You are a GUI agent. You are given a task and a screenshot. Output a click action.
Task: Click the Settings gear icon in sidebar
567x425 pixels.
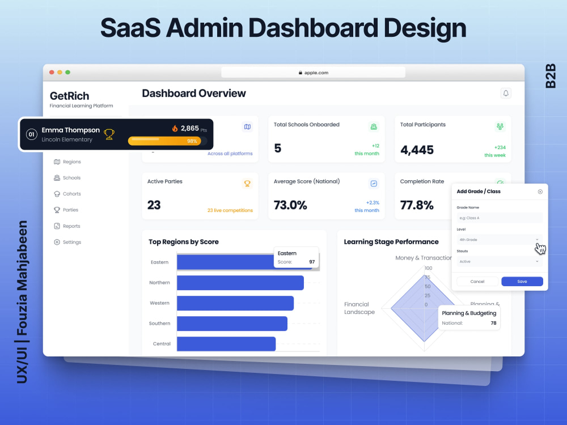coord(57,242)
